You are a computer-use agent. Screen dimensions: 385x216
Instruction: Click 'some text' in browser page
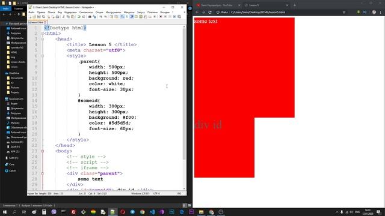coord(206,22)
